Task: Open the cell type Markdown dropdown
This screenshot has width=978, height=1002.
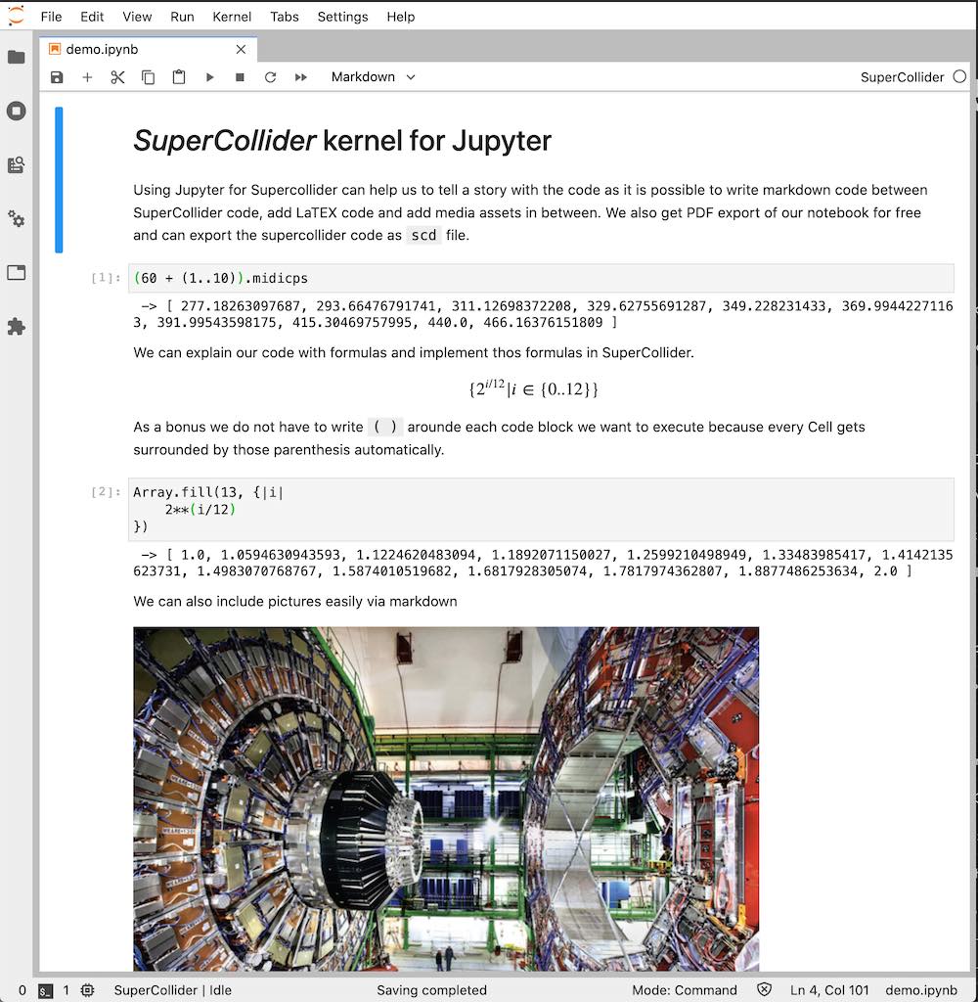Action: click(x=373, y=77)
